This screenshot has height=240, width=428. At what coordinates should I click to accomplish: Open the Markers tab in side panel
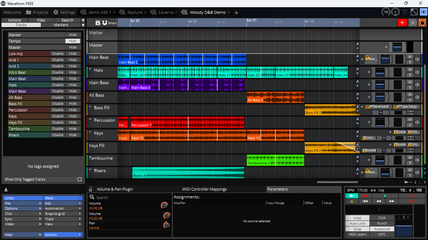click(x=61, y=25)
